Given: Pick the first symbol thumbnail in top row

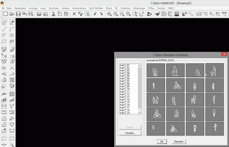Looking at the screenshot, I should tap(156, 70).
